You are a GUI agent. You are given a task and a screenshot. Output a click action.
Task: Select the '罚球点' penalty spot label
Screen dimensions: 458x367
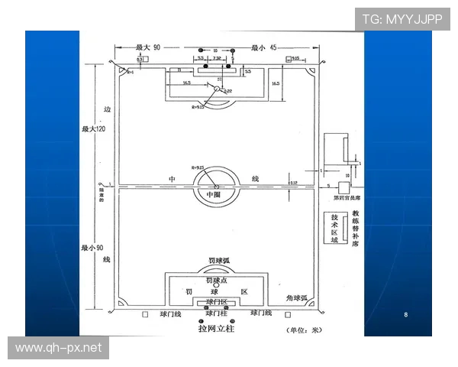(x=217, y=281)
